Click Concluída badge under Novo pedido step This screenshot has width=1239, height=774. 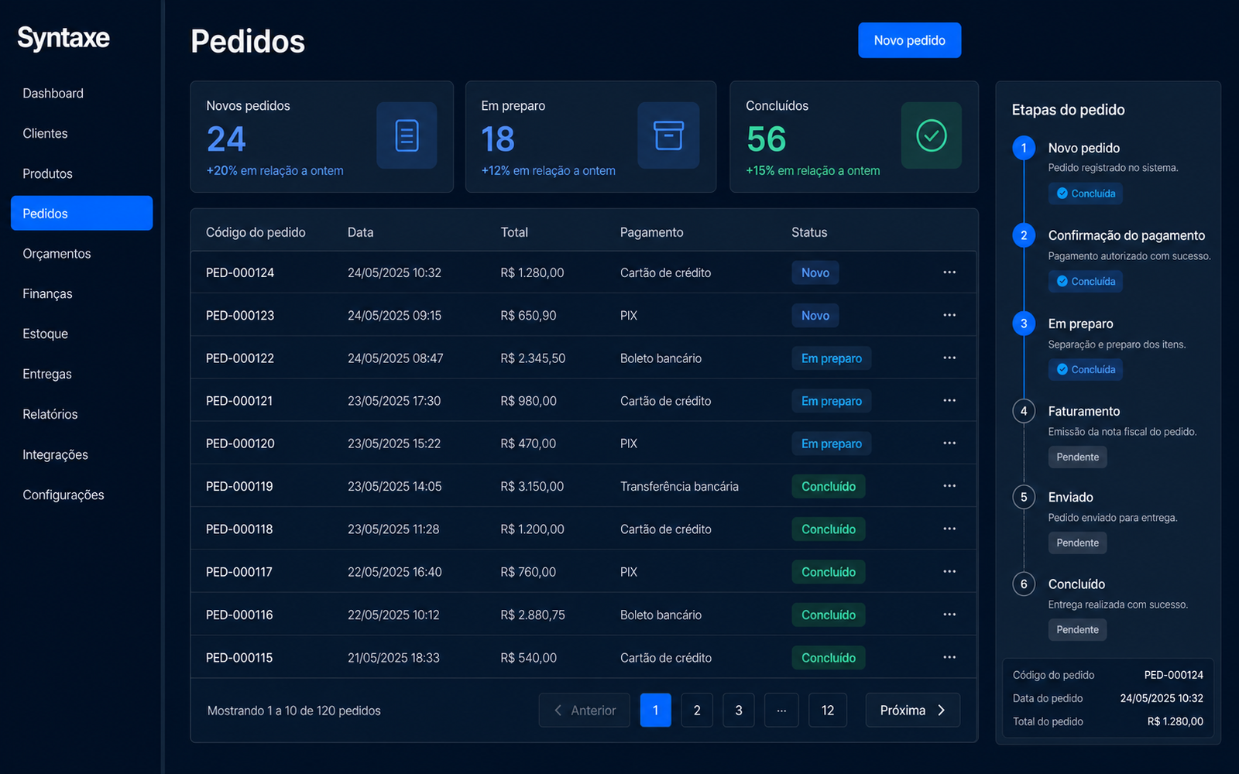[x=1086, y=193]
